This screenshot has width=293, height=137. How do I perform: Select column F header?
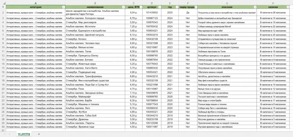click(188, 3)
